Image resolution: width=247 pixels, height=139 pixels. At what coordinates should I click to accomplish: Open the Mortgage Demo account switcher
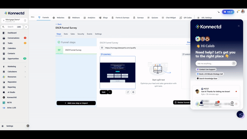pos(14,20)
